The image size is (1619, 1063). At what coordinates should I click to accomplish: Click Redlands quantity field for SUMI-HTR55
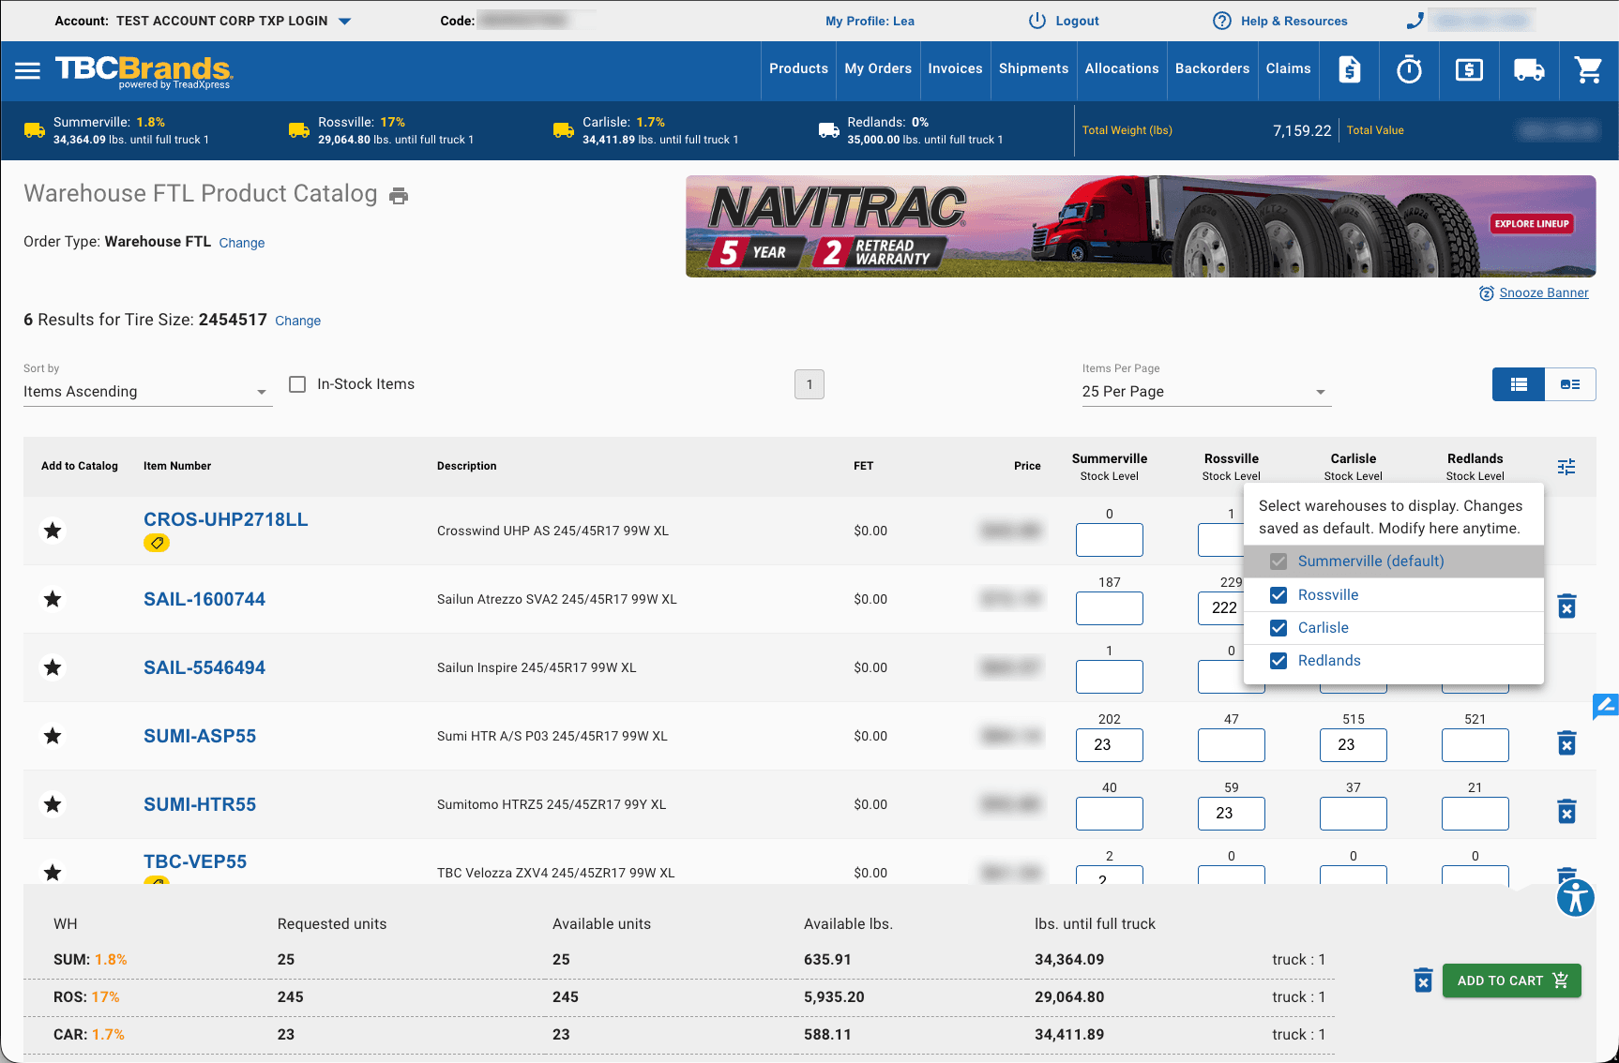point(1475,814)
